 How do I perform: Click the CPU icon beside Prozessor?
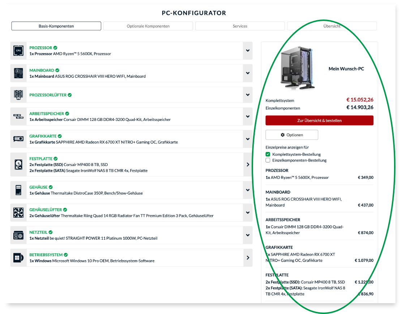(x=18, y=51)
